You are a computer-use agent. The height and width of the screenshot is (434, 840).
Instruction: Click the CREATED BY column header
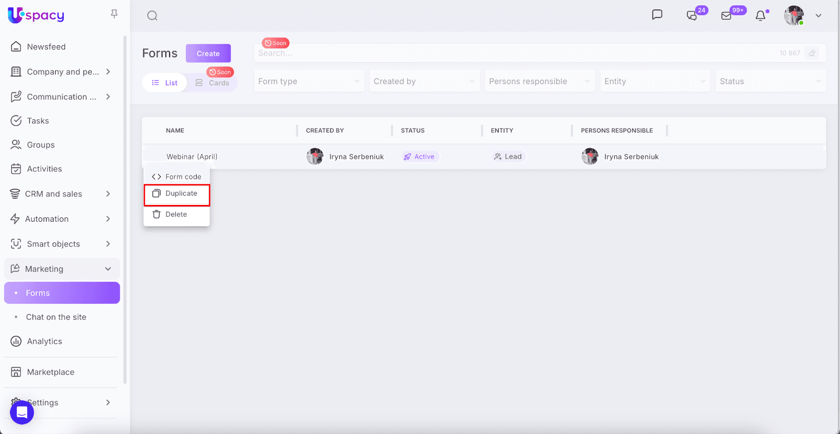click(325, 131)
